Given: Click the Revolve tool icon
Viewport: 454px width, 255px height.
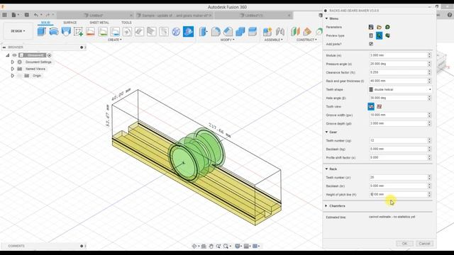Looking at the screenshot, I should click(x=54, y=31).
